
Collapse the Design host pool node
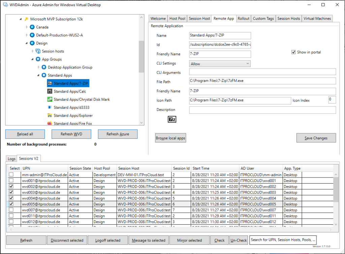pyautogui.click(x=27, y=43)
